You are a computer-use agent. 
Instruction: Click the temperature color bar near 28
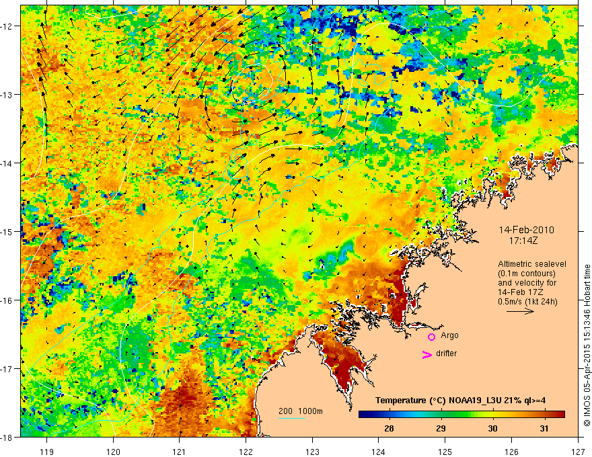tap(389, 415)
